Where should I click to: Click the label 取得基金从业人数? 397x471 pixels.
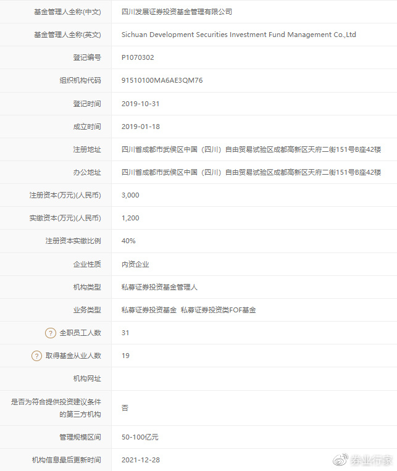(73, 356)
